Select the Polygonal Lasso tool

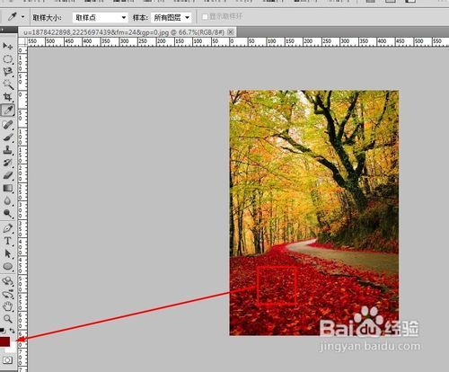(8, 72)
